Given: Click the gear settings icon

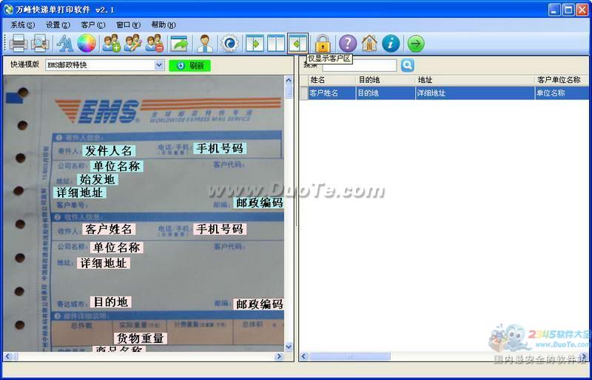Looking at the screenshot, I should coord(229,43).
